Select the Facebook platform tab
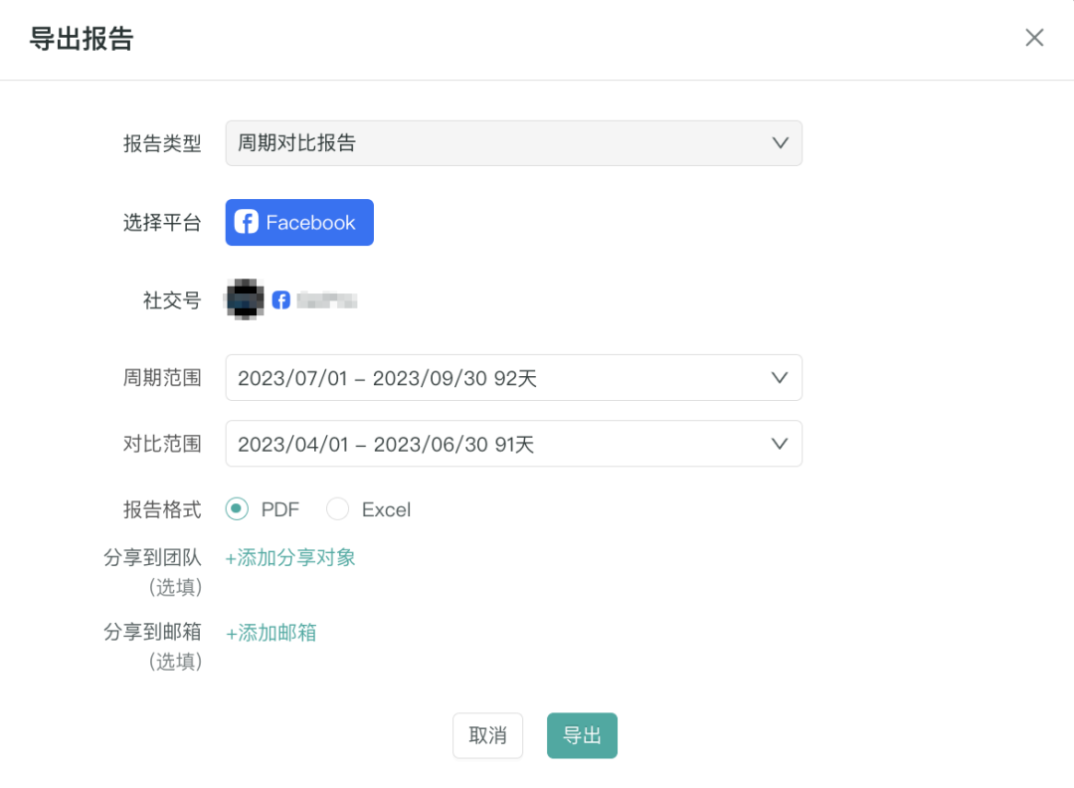The height and width of the screenshot is (788, 1074). [298, 222]
